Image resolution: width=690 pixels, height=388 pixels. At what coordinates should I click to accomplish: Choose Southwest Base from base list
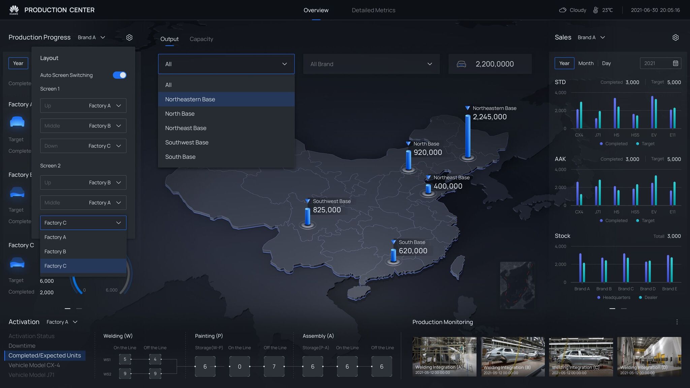[x=226, y=142]
